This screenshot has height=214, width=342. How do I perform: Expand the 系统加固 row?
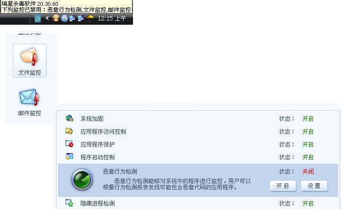click(198, 118)
